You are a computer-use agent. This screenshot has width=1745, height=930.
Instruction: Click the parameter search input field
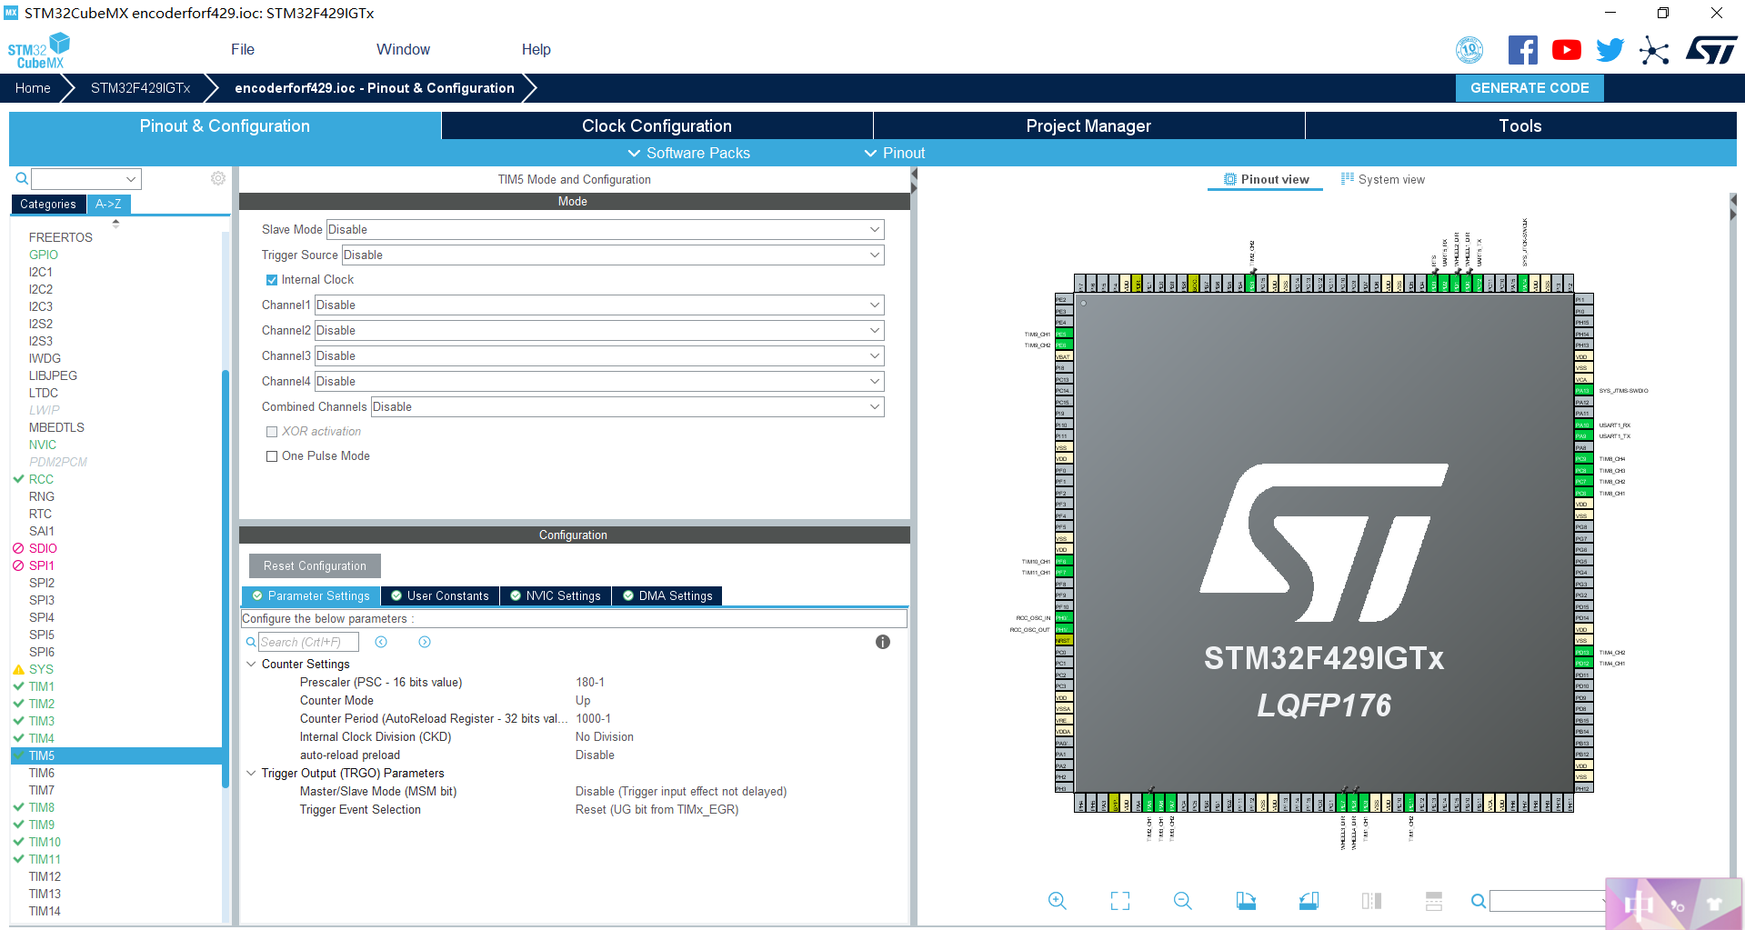tap(308, 642)
